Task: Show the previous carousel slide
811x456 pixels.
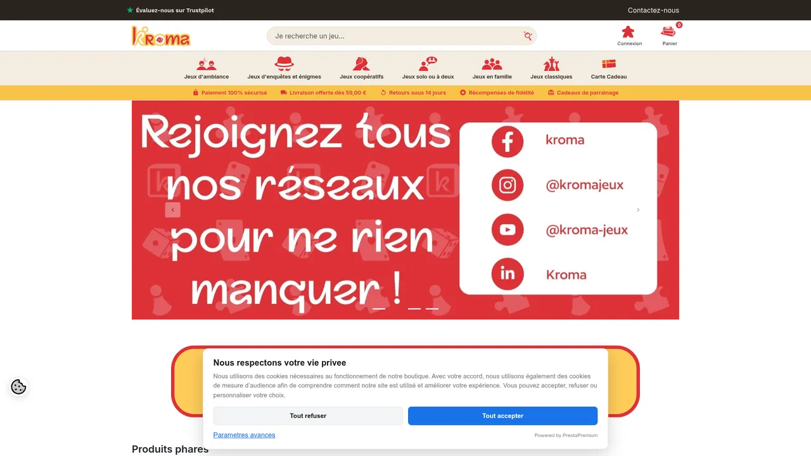Action: (173, 210)
